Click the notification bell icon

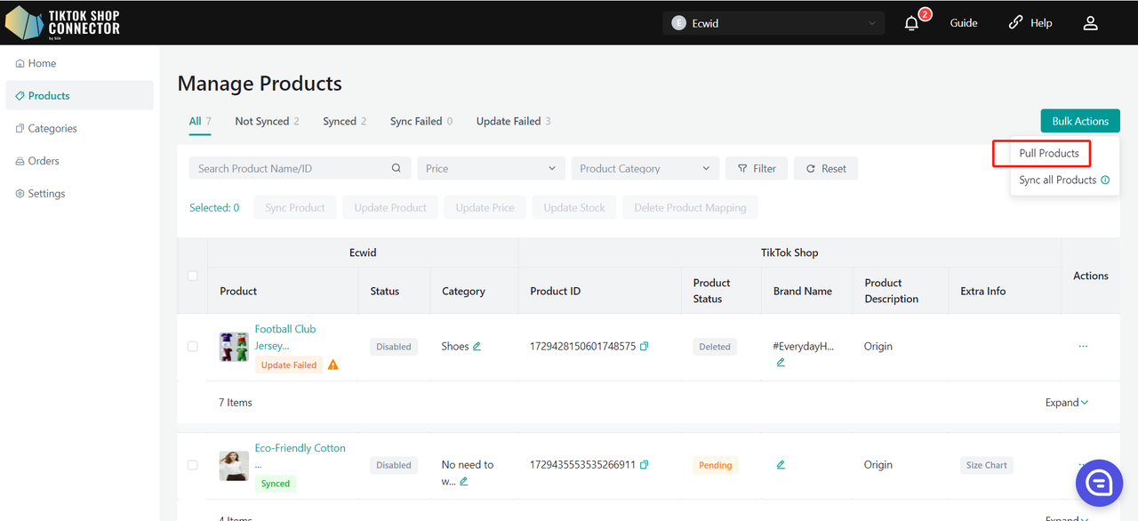click(911, 23)
